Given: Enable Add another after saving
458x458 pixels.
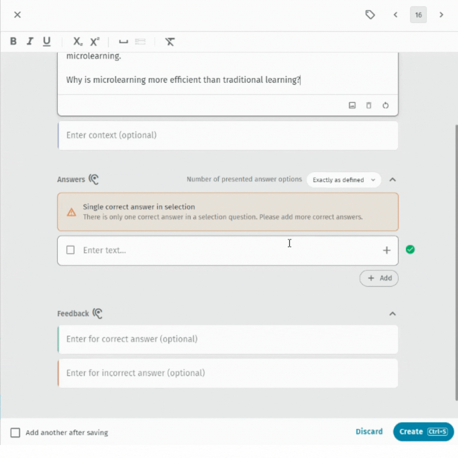Looking at the screenshot, I should tap(15, 433).
